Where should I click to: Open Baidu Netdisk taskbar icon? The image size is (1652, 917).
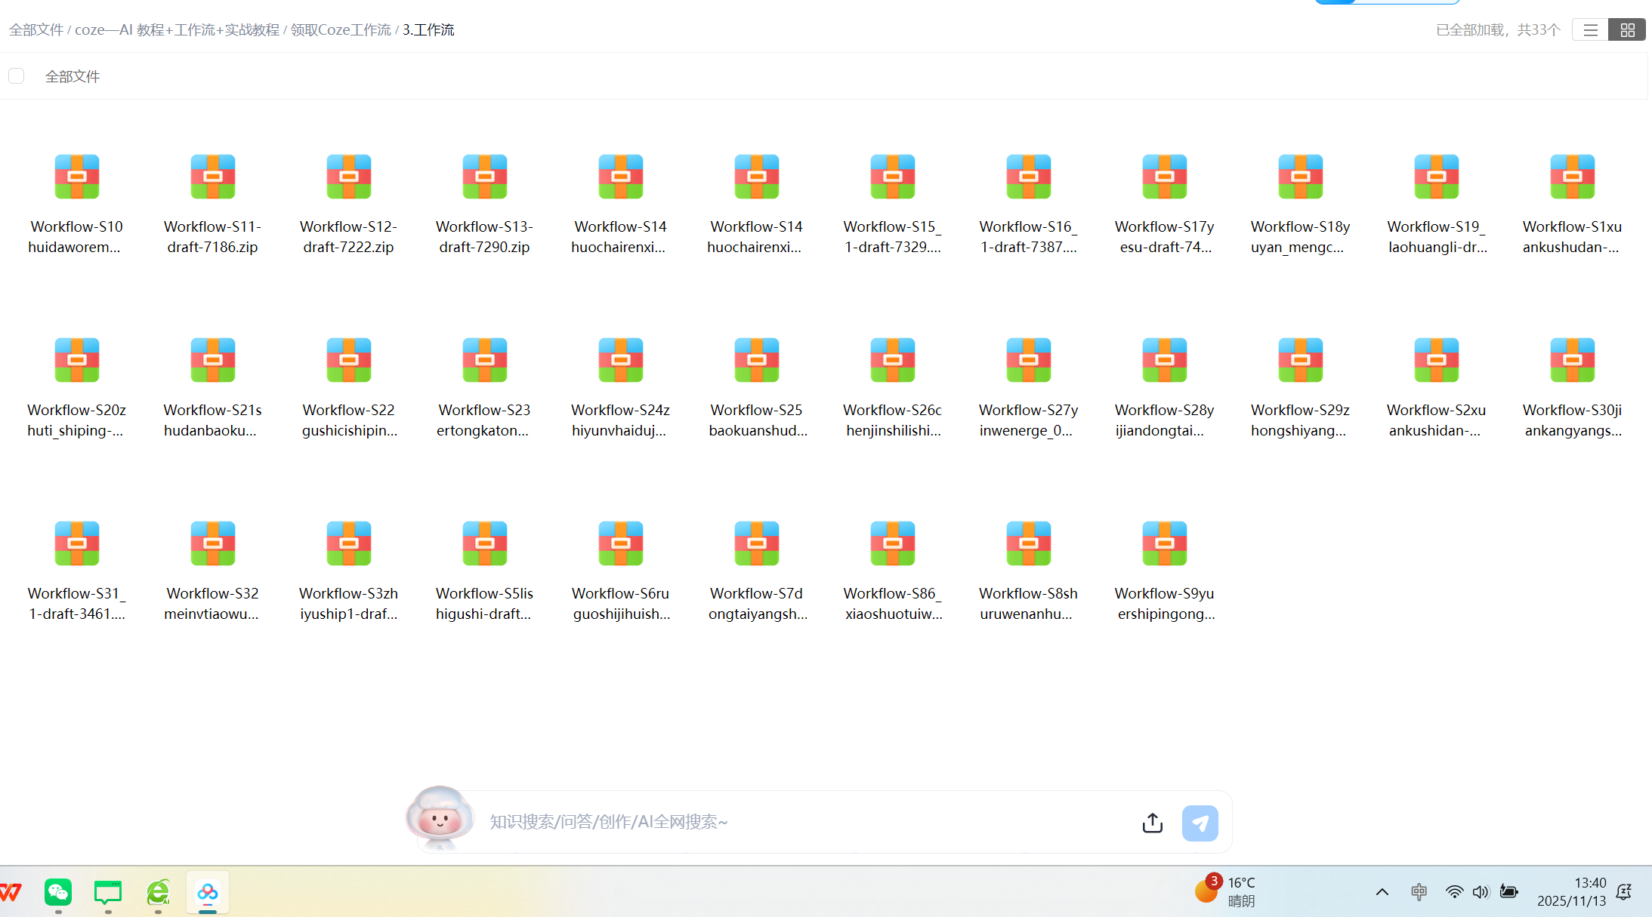208,893
